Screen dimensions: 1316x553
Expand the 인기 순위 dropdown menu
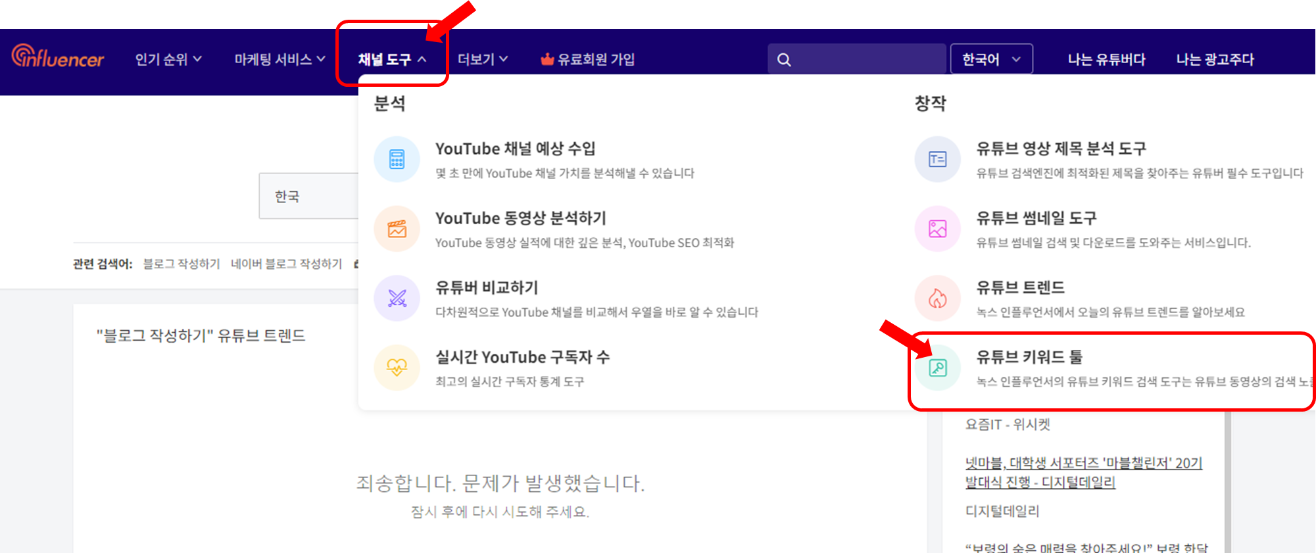(168, 59)
